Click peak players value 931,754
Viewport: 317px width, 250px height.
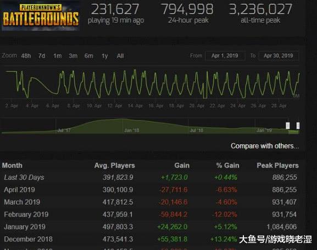pyautogui.click(x=285, y=215)
